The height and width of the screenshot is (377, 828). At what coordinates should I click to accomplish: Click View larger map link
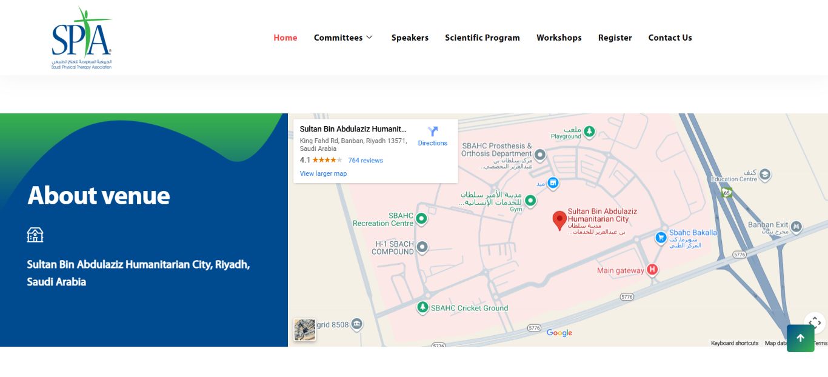coord(323,173)
